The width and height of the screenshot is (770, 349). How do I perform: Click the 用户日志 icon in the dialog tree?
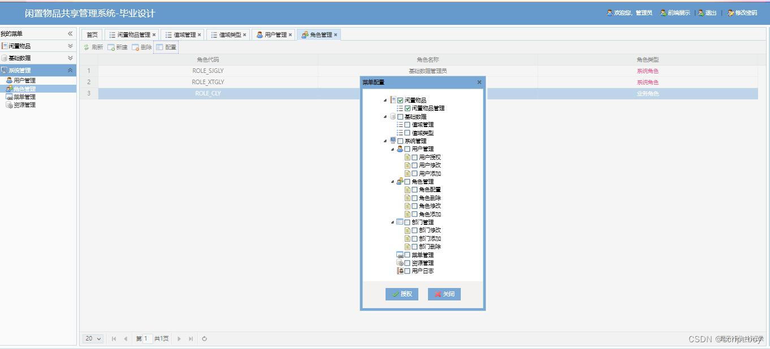click(x=400, y=271)
